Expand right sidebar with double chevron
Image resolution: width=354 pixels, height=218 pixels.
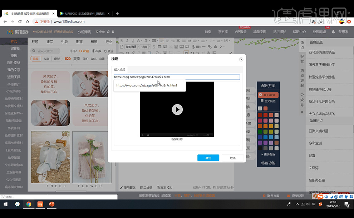302,112
